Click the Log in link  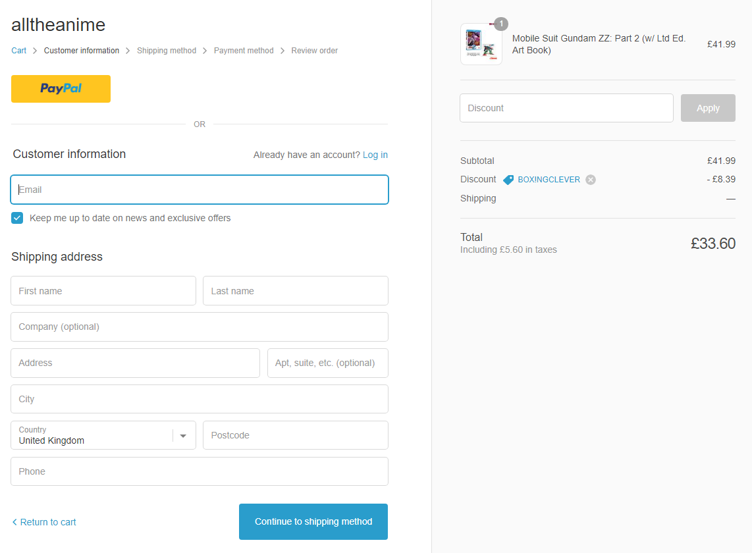point(375,155)
